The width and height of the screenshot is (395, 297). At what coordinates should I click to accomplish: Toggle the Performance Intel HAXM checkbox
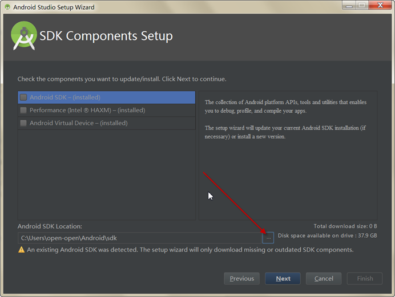[x=23, y=110]
